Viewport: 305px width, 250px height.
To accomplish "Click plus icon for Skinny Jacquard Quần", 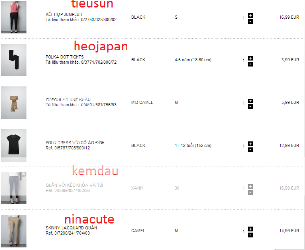I will tap(250, 229).
